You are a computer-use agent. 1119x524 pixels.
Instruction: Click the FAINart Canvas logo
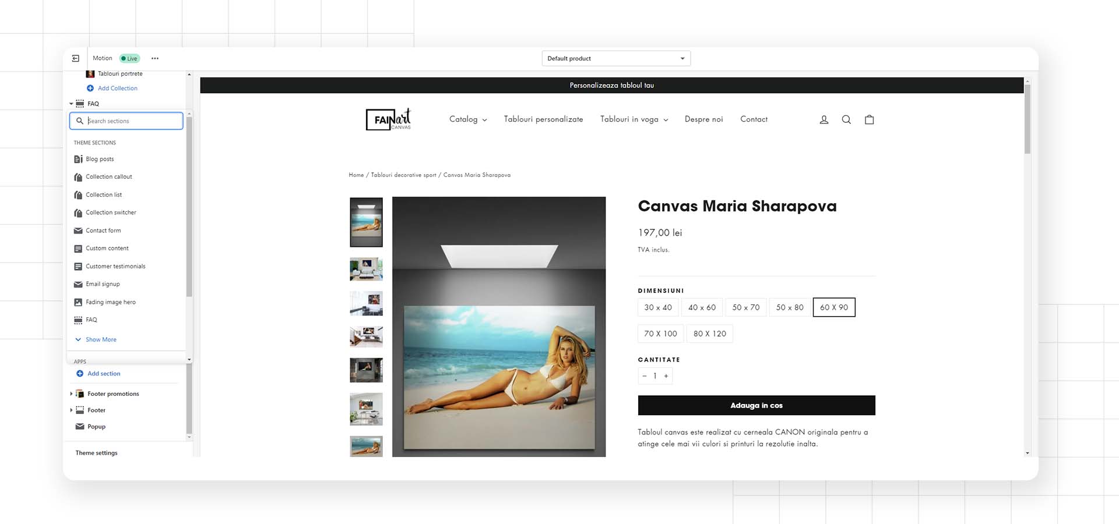point(389,119)
